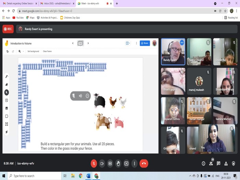
Task: Switch to the Details regarding Online Session tab
Action: click(x=20, y=3)
